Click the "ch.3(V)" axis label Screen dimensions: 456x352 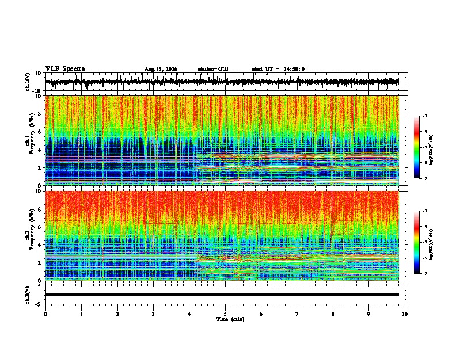click(x=28, y=295)
